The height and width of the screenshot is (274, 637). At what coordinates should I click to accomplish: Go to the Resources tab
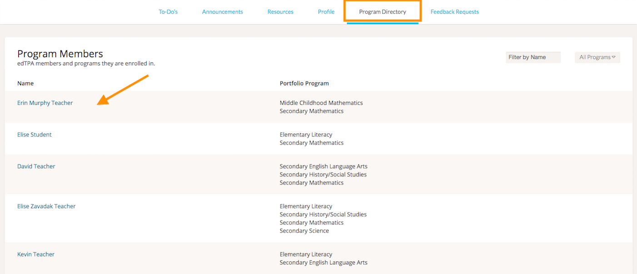click(x=280, y=12)
